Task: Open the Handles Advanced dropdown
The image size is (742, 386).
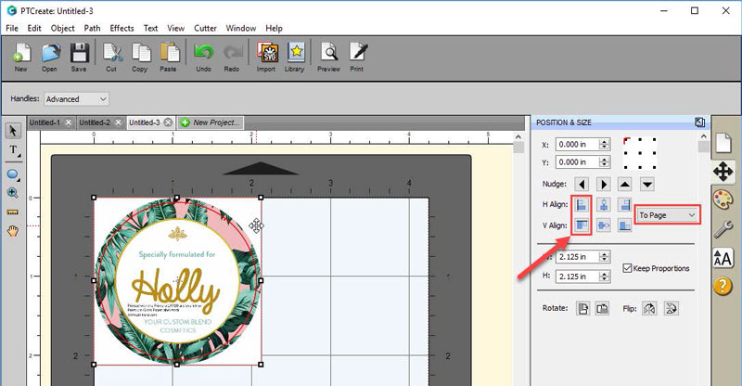Action: click(77, 99)
